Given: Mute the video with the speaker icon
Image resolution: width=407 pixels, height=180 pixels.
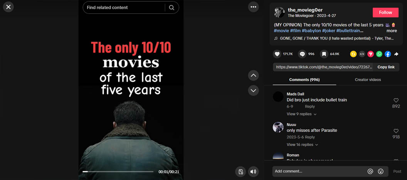Looking at the screenshot, I should [253, 172].
